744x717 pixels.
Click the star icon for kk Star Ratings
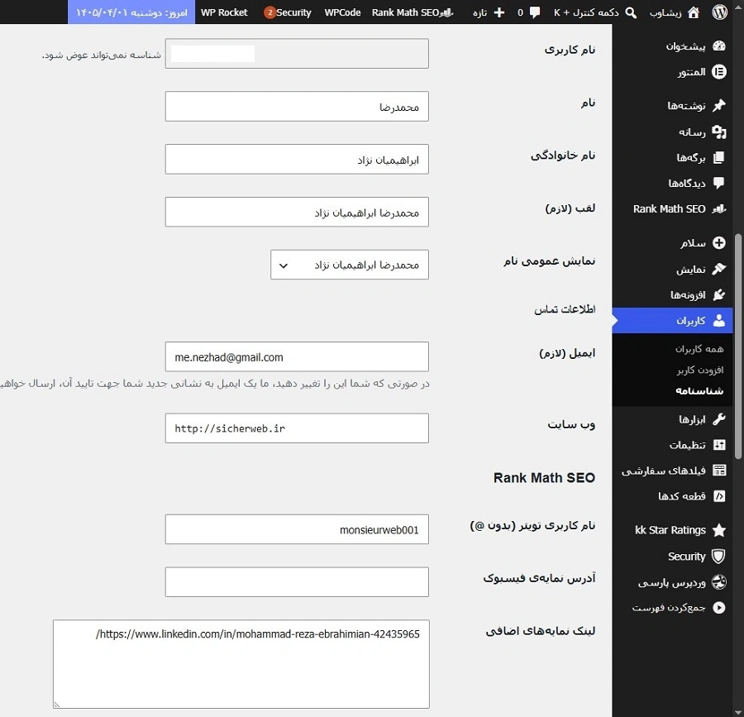tap(719, 530)
